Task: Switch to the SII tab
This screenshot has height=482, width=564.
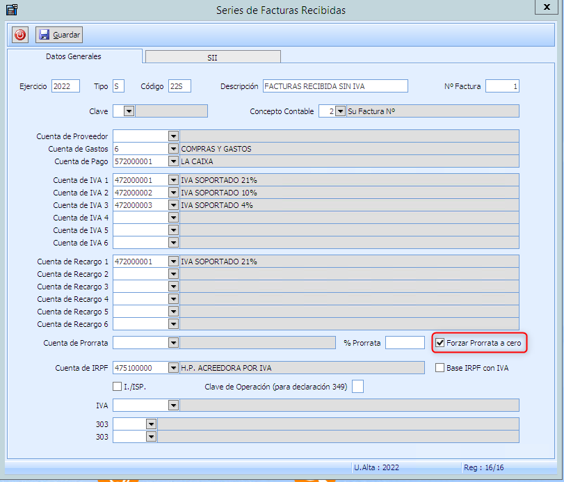Action: point(212,58)
